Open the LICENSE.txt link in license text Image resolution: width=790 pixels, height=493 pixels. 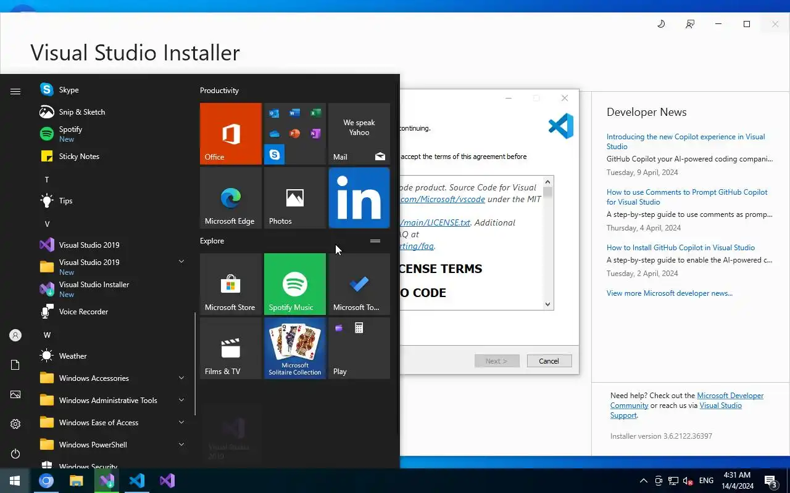(435, 222)
